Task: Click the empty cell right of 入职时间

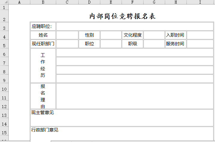Action: 200,35
